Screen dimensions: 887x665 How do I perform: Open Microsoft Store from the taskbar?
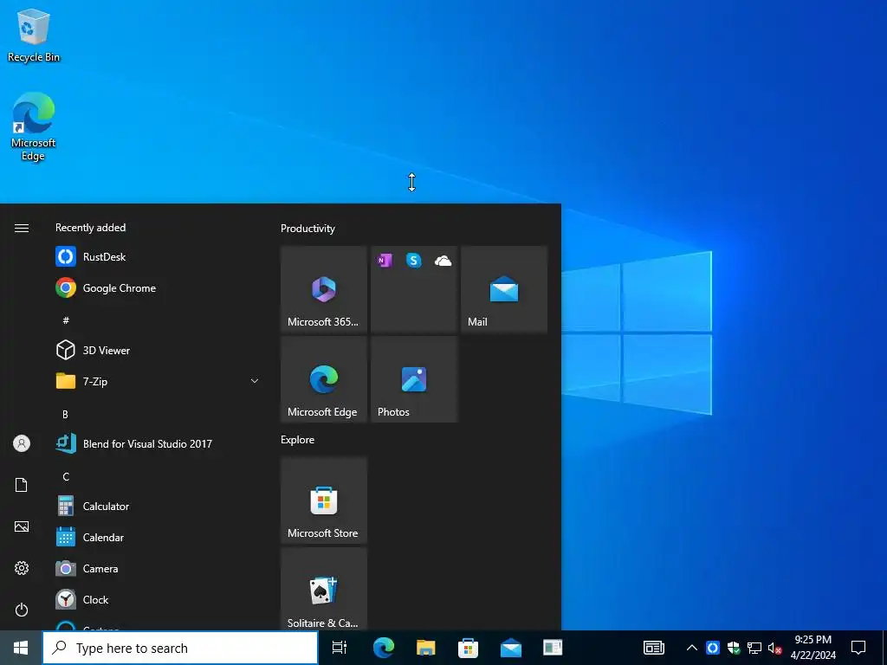(468, 648)
